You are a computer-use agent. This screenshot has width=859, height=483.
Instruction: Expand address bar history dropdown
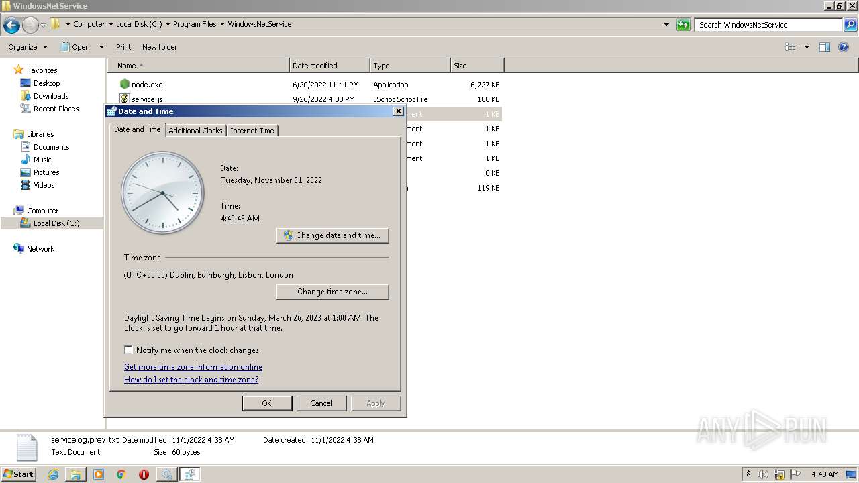click(666, 25)
